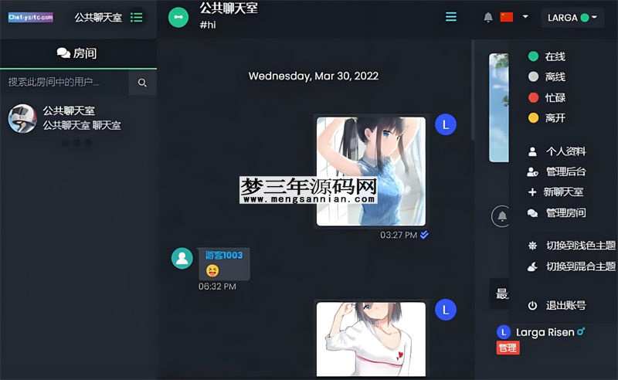Set status to 忙碌 (busy)
This screenshot has width=618, height=380.
coord(547,97)
